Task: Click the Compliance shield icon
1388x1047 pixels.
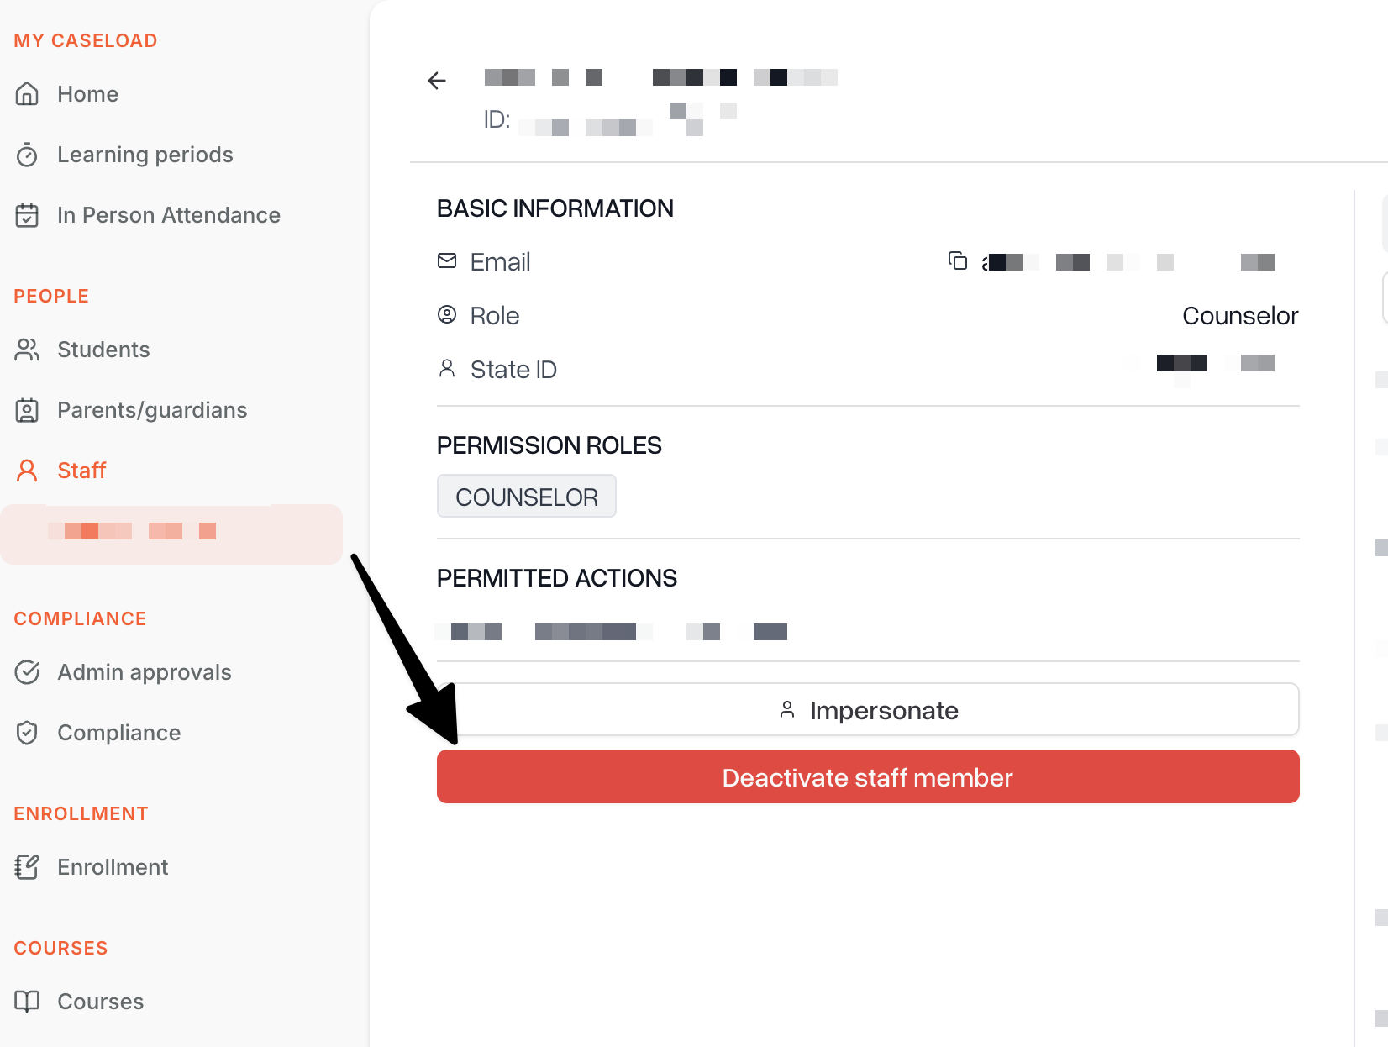Action: pos(27,733)
